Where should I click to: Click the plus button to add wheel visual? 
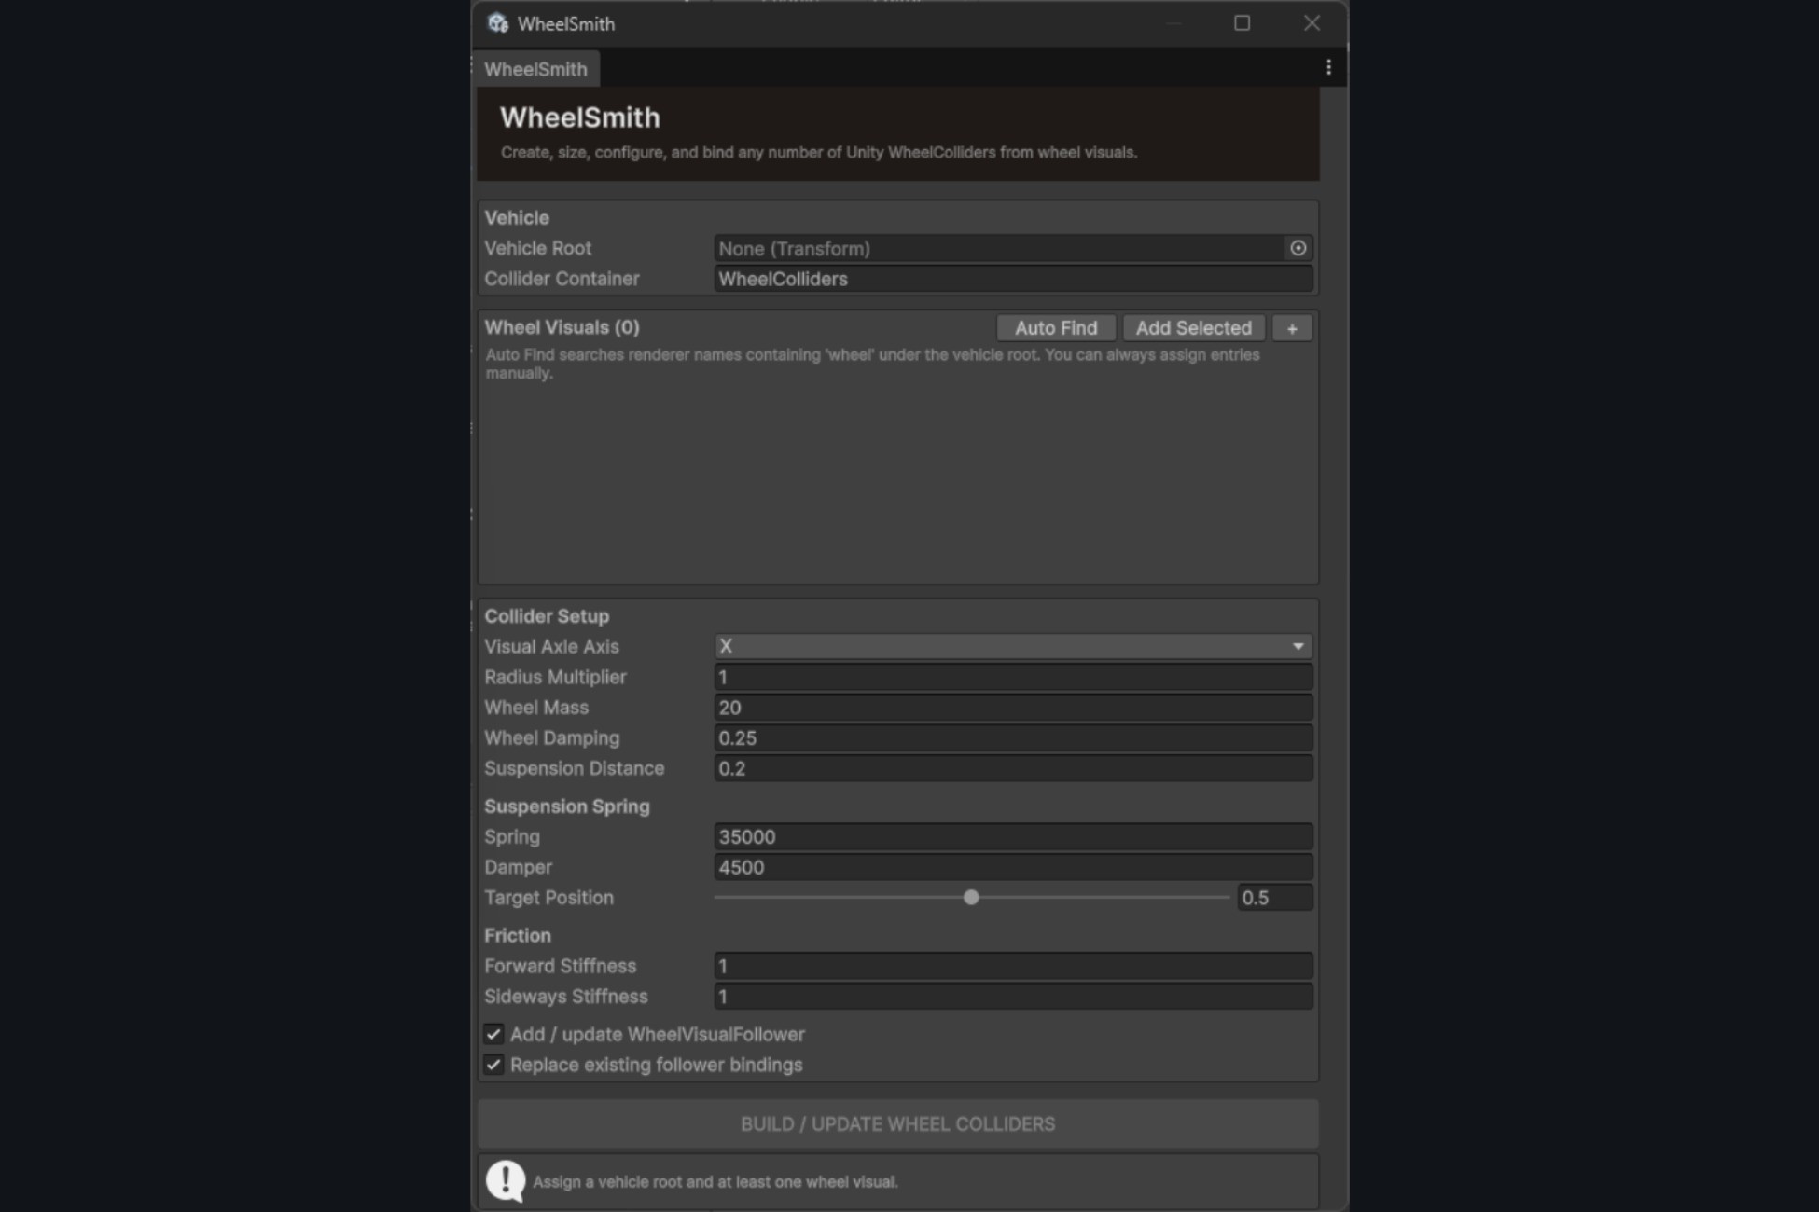click(1292, 328)
